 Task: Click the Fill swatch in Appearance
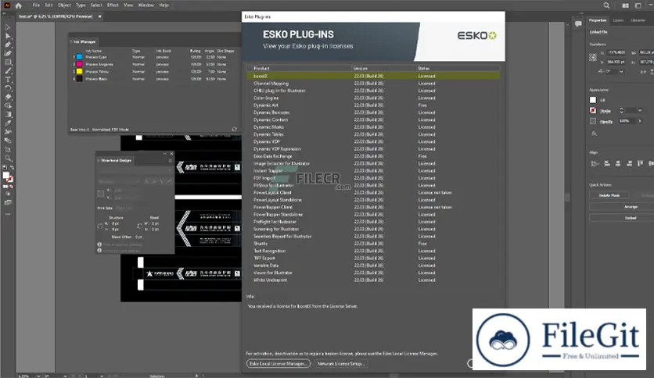593,100
